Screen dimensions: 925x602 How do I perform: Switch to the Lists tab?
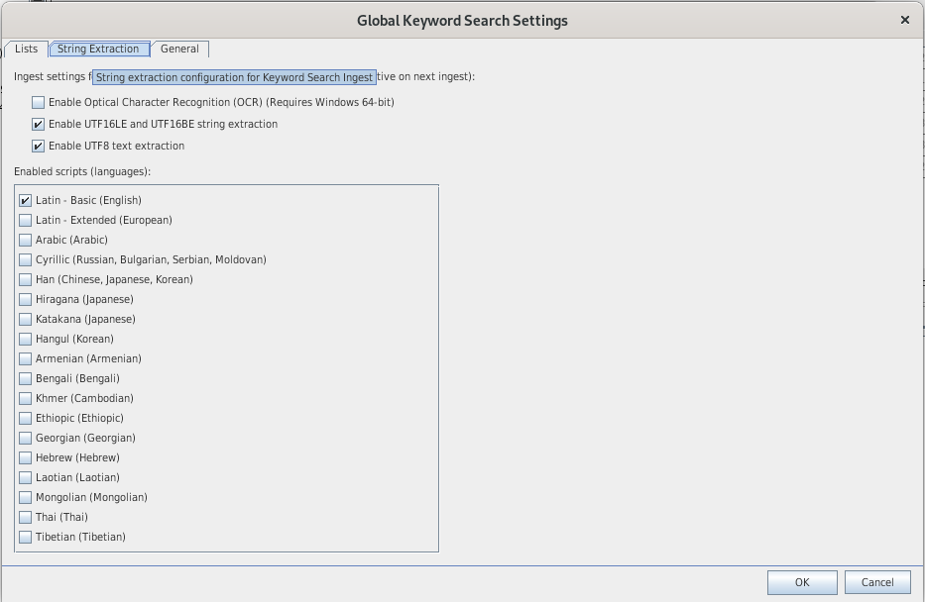[26, 50]
